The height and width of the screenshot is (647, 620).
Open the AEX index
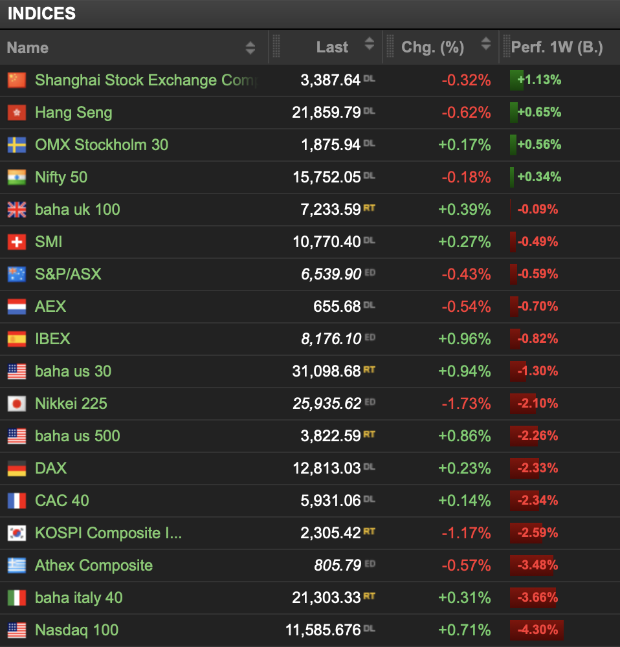50,307
